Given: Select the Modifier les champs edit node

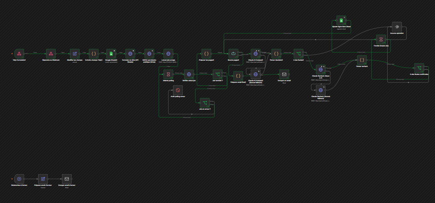Looking at the screenshot, I should pyautogui.click(x=75, y=53).
